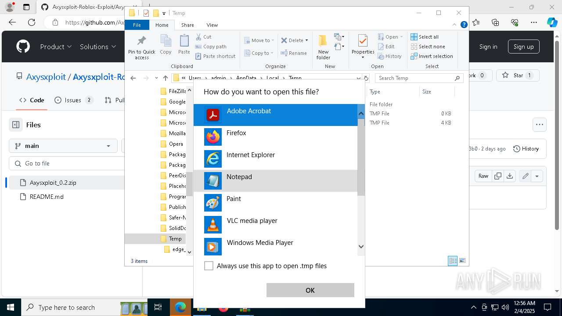Open the Windows Start menu
The image size is (562, 316).
(10, 307)
